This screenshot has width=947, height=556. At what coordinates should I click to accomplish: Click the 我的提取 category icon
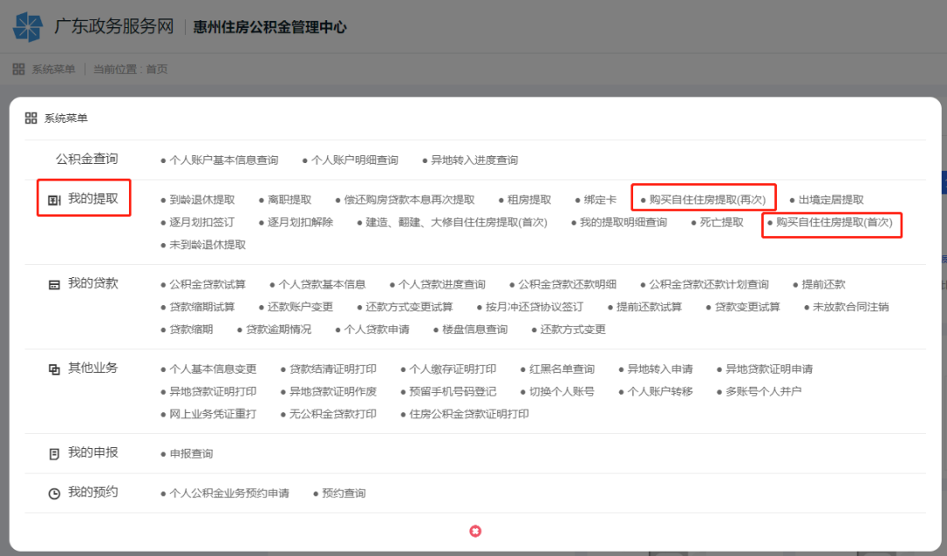click(54, 200)
